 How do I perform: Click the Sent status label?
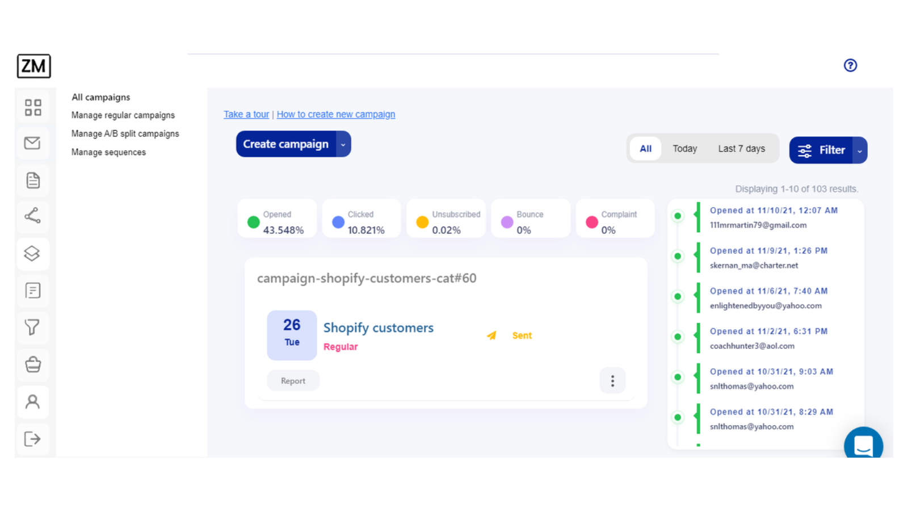click(x=522, y=336)
